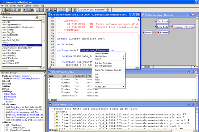
Task: Open the Project menu
Action: [20, 6]
